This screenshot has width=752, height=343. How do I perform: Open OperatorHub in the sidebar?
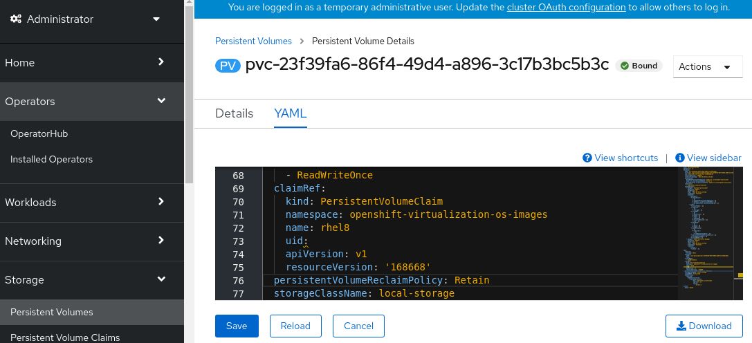tap(39, 133)
